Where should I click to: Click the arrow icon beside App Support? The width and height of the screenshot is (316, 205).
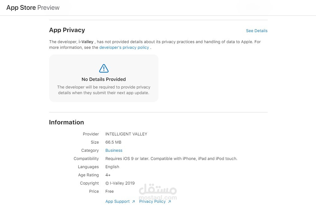pyautogui.click(x=134, y=202)
